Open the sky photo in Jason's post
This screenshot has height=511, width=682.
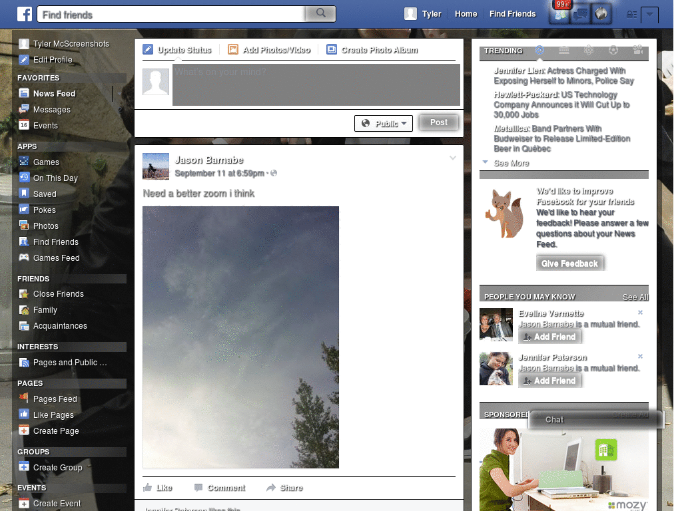pyautogui.click(x=240, y=337)
